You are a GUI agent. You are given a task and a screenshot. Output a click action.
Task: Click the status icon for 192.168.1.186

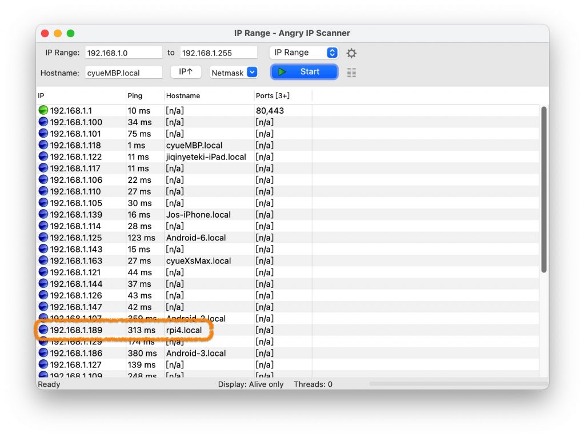[x=43, y=353]
